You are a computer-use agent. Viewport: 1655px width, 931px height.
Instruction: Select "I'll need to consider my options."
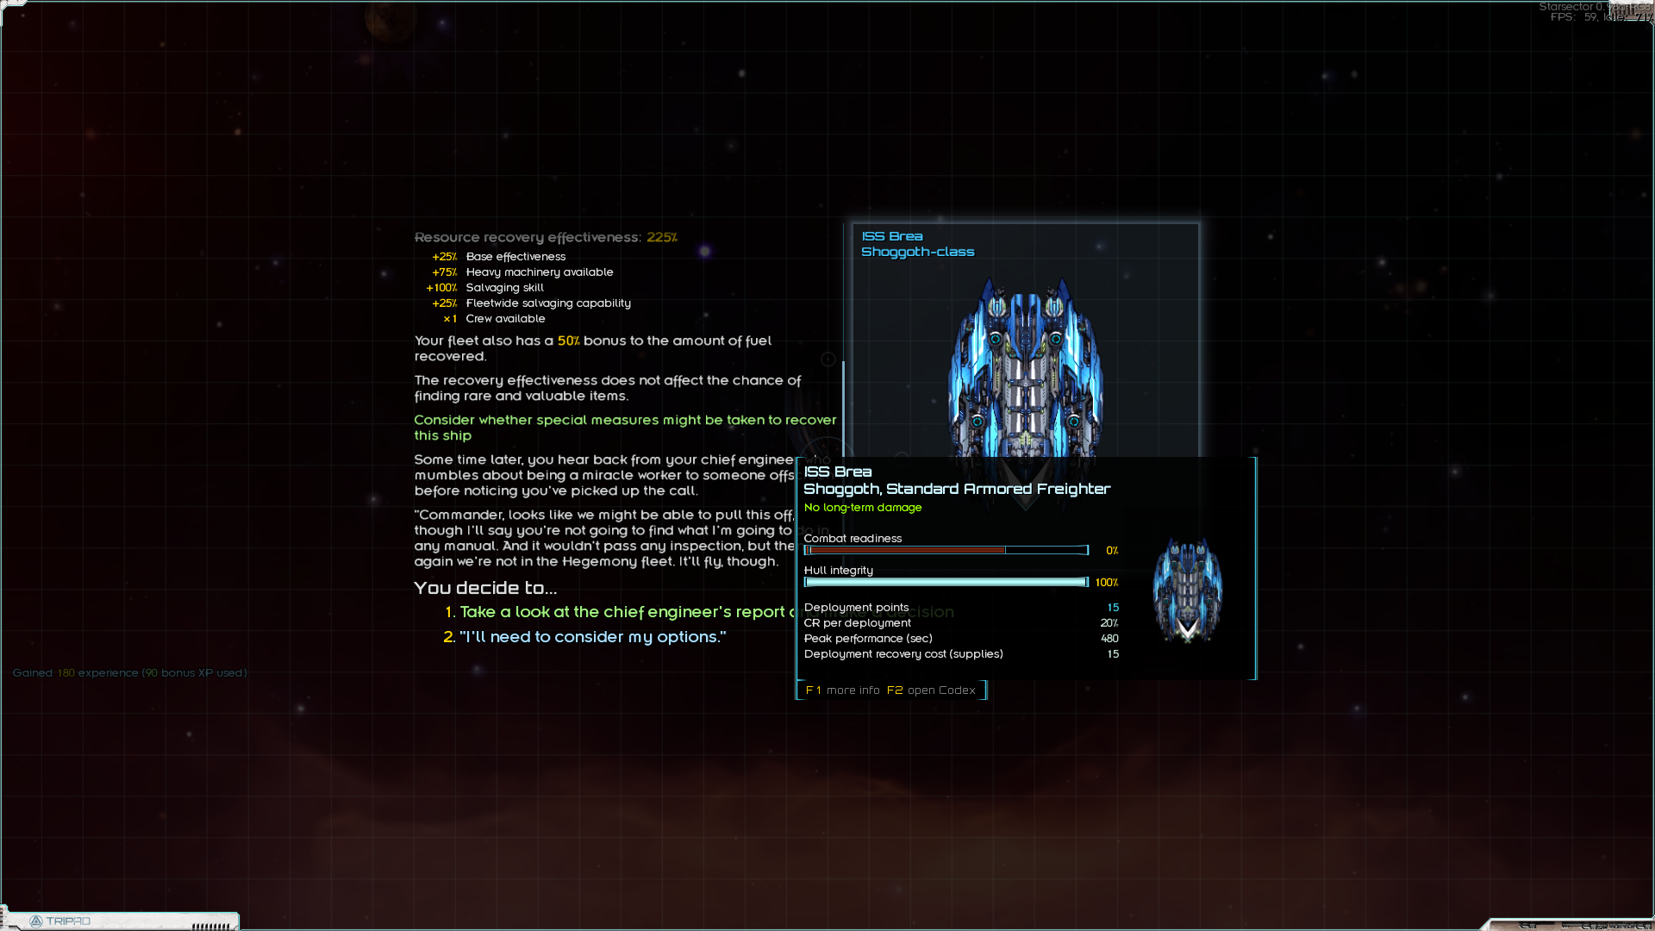click(592, 637)
